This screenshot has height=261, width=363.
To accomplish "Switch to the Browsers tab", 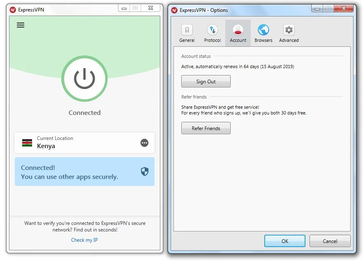I will click(264, 33).
